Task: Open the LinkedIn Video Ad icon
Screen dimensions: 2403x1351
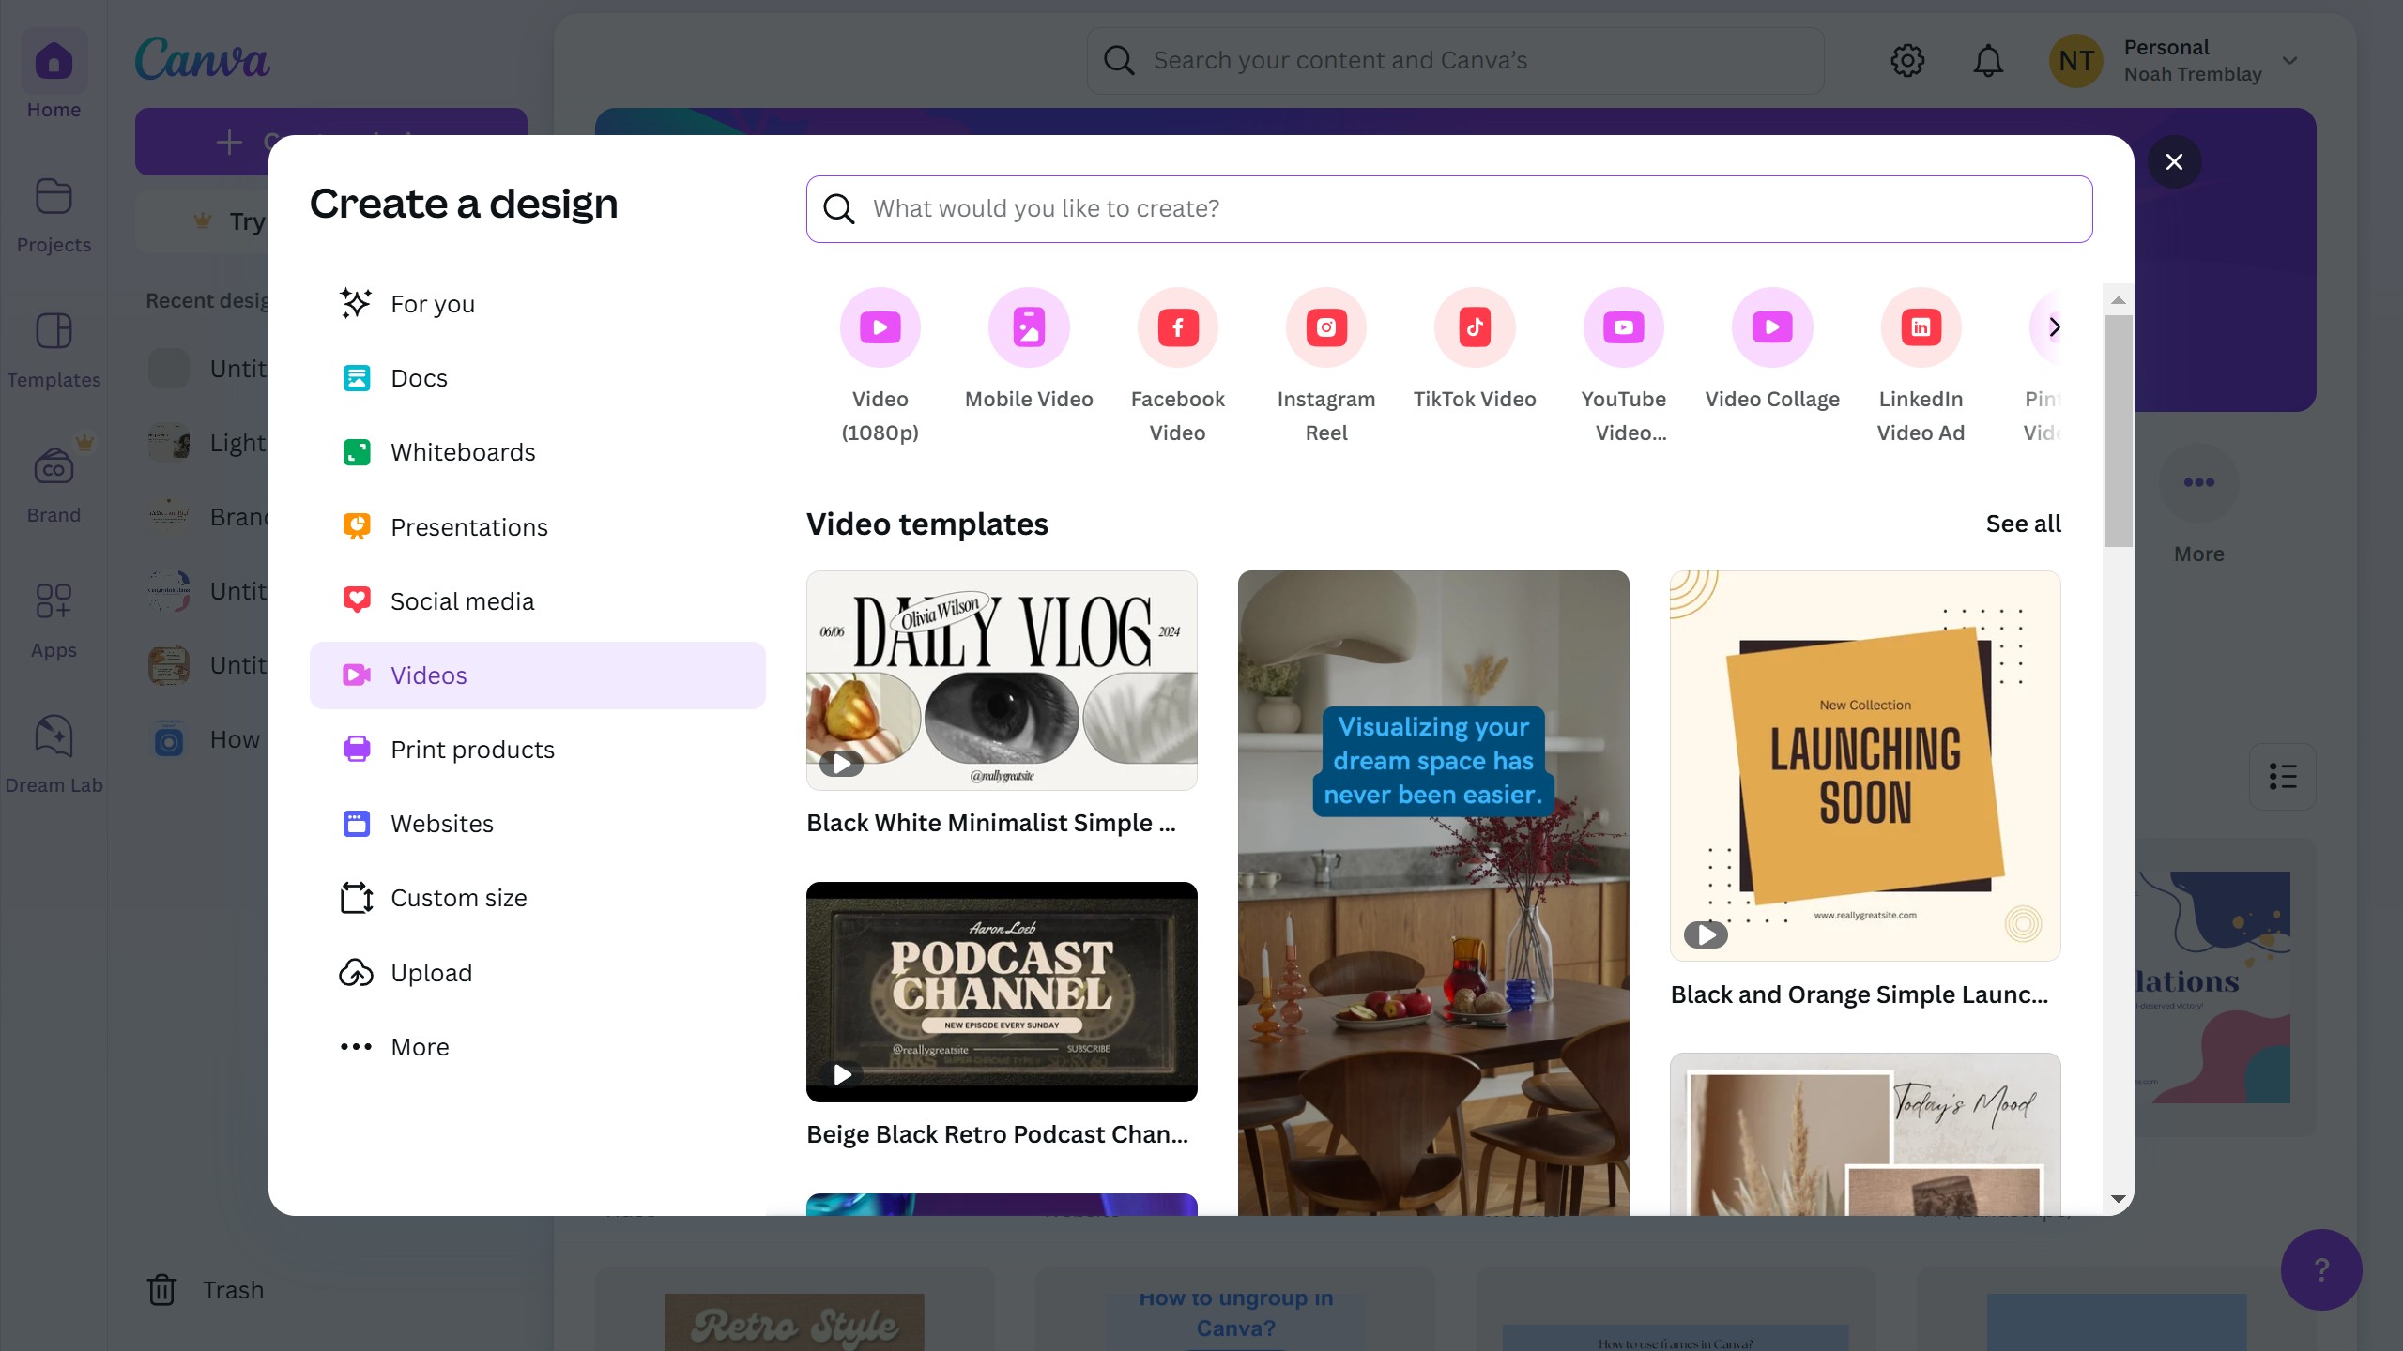Action: 1921,327
